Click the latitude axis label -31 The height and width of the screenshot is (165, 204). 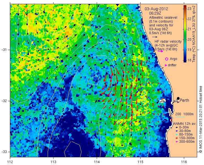(x=4, y=50)
